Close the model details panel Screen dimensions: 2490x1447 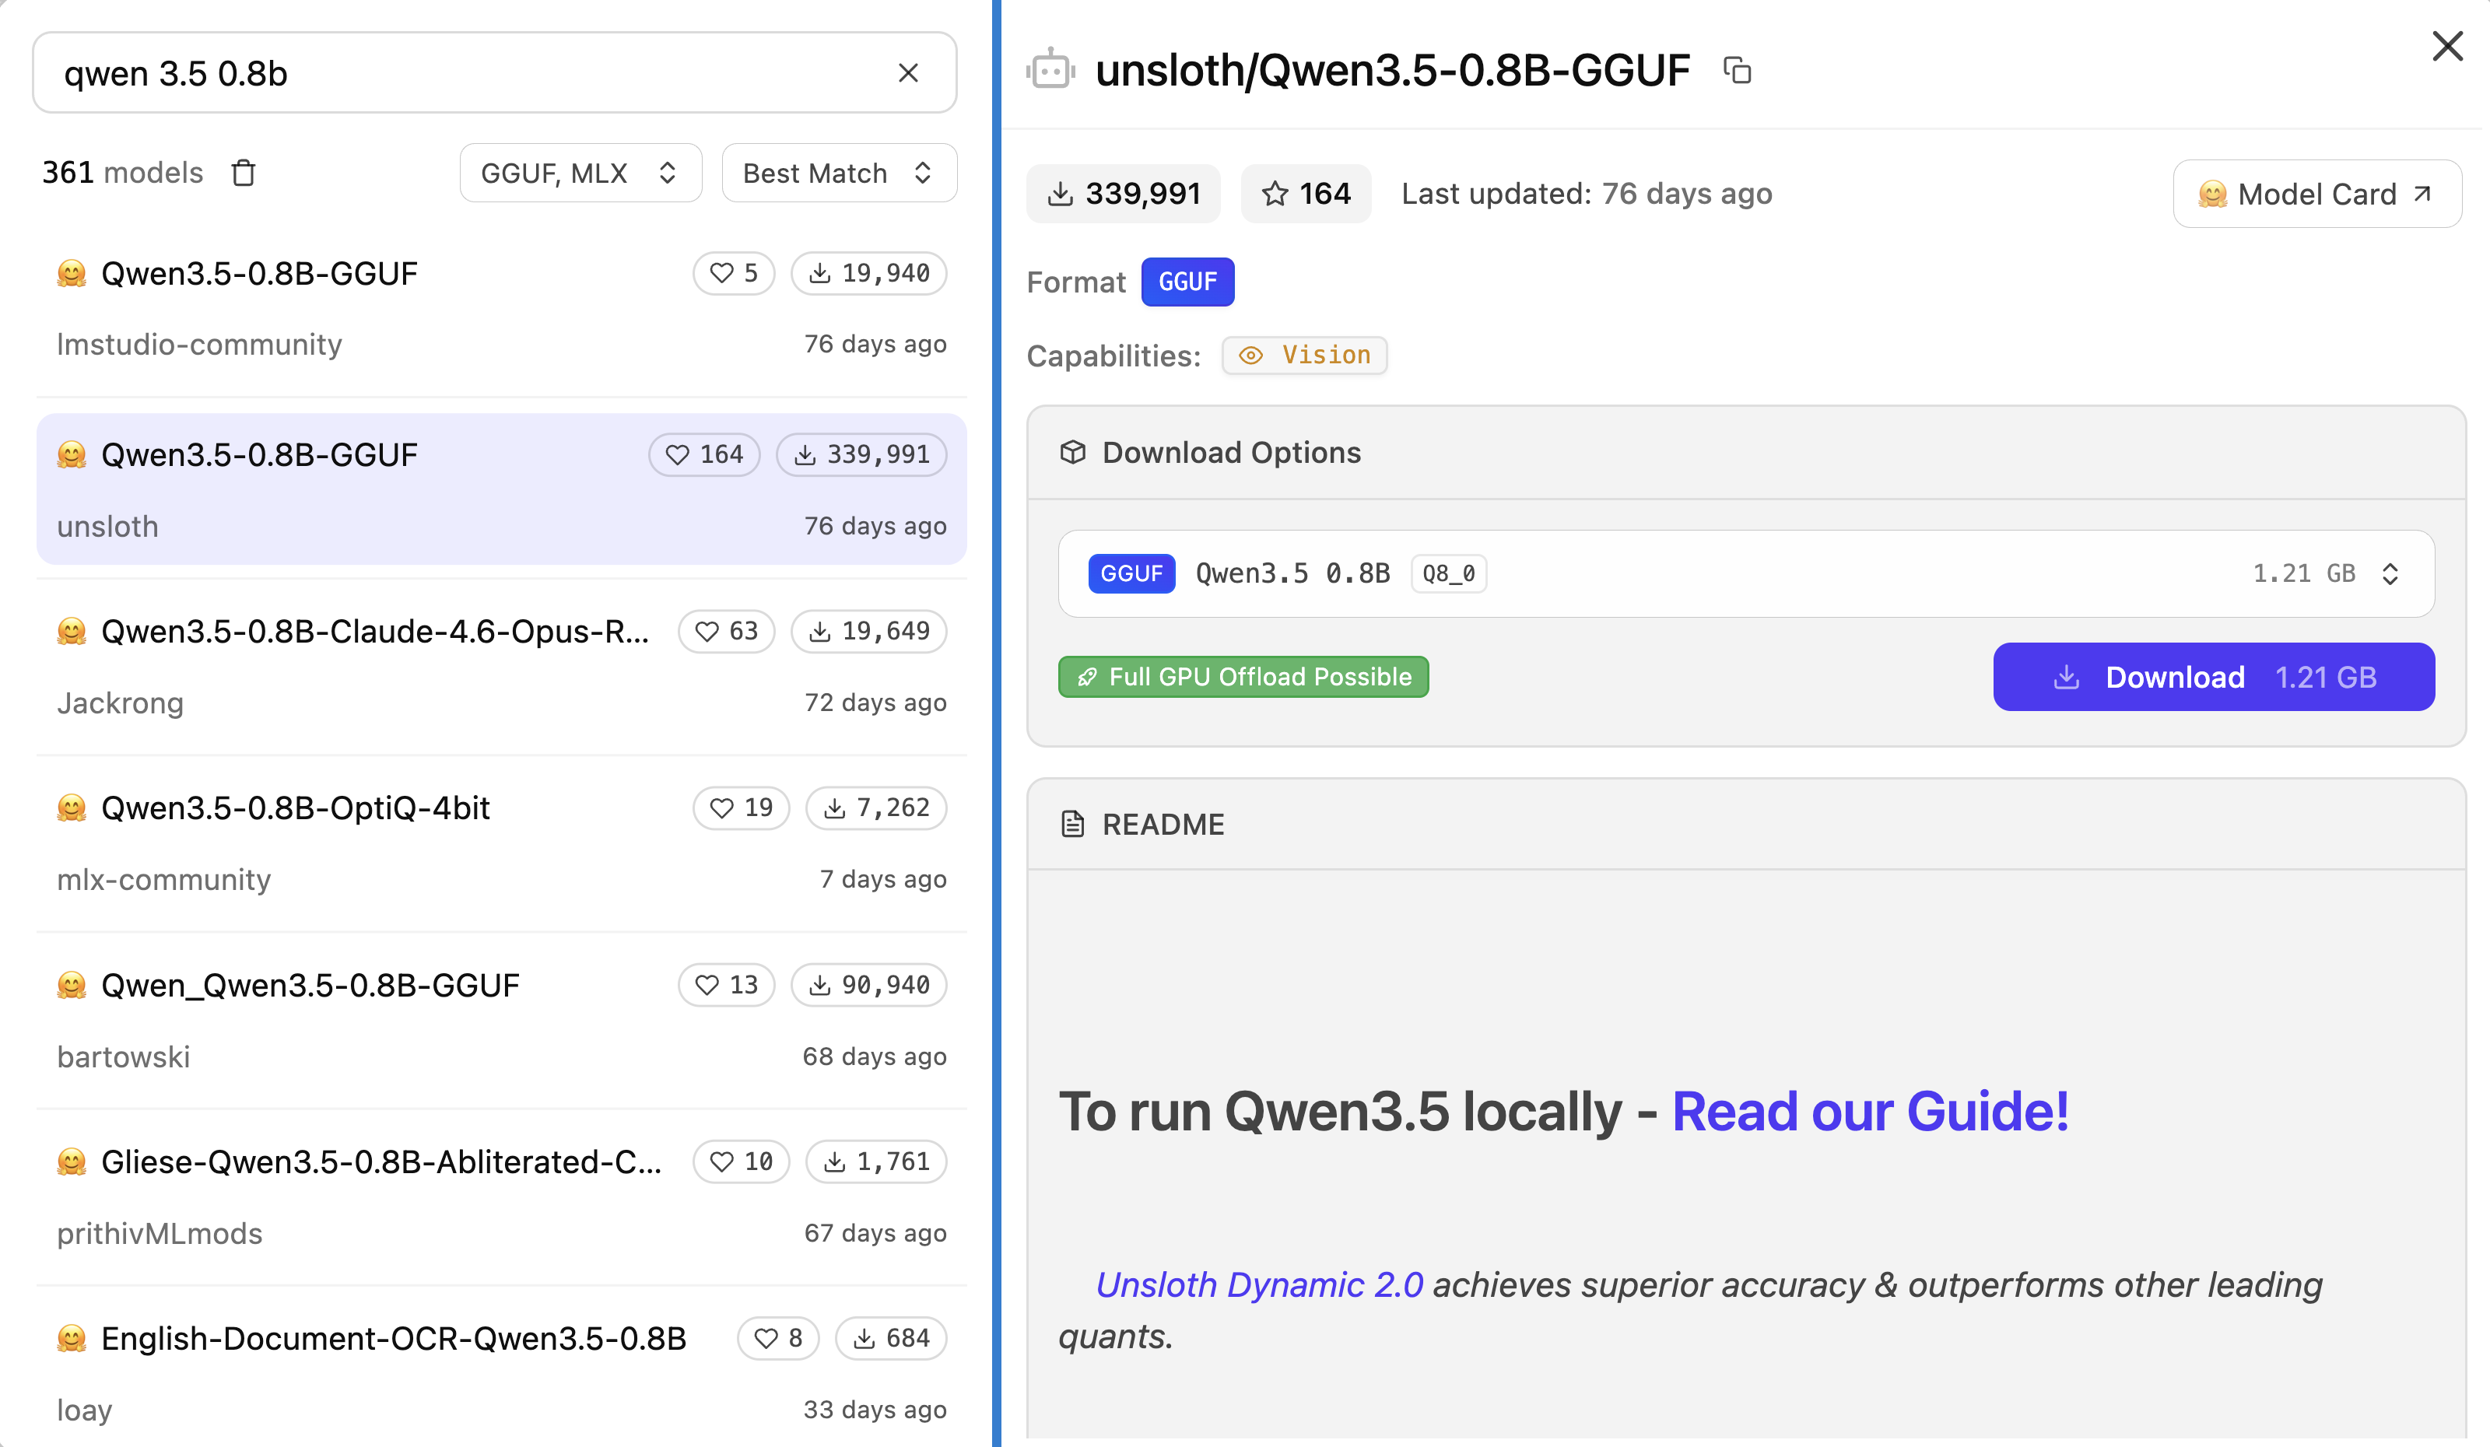pyautogui.click(x=2446, y=45)
